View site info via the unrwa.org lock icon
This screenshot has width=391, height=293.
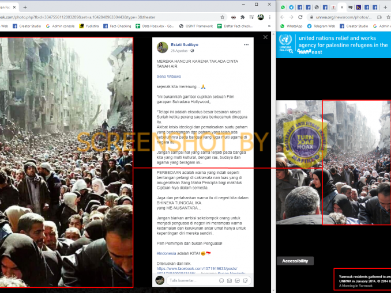[311, 17]
